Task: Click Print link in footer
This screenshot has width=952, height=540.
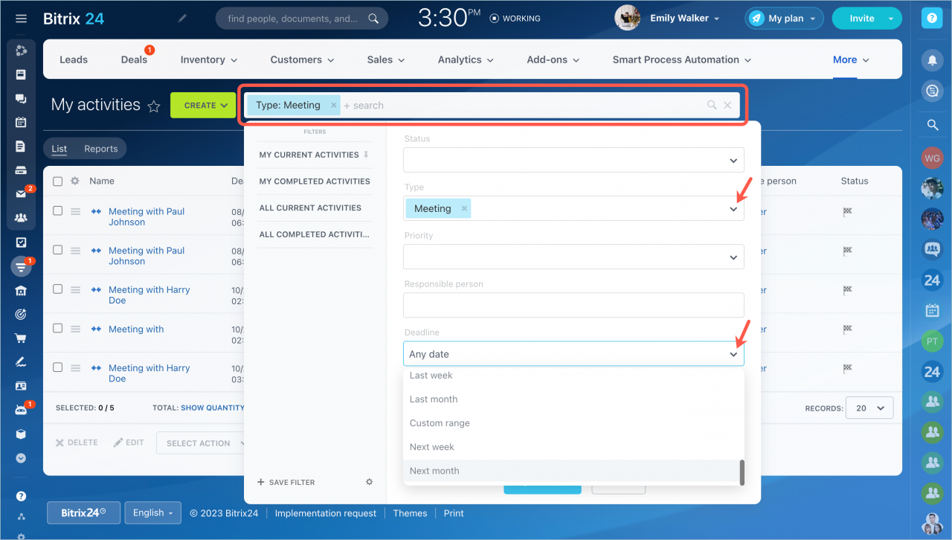Action: pyautogui.click(x=454, y=513)
